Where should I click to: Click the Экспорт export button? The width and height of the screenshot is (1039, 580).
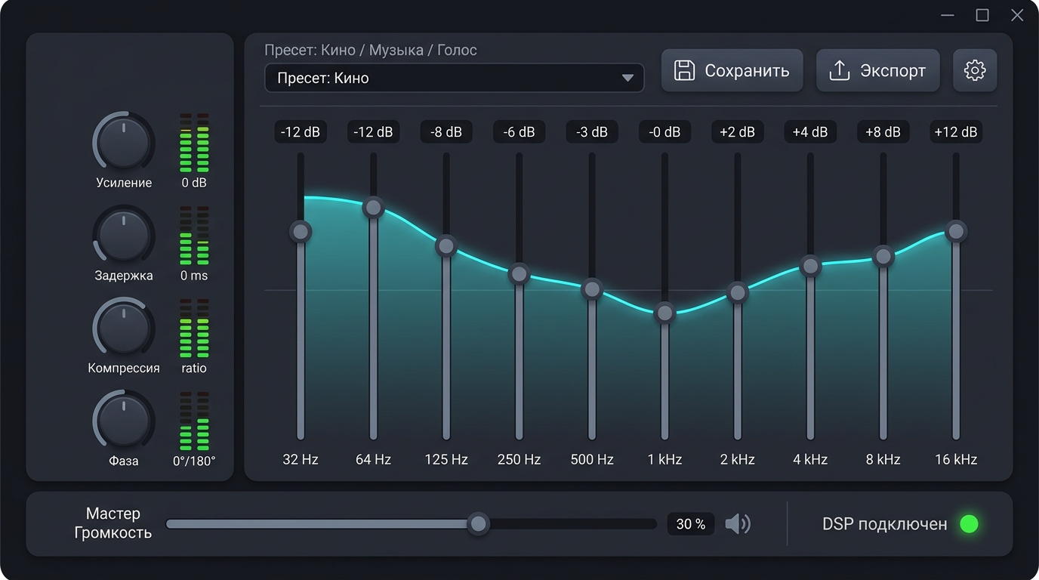(877, 71)
